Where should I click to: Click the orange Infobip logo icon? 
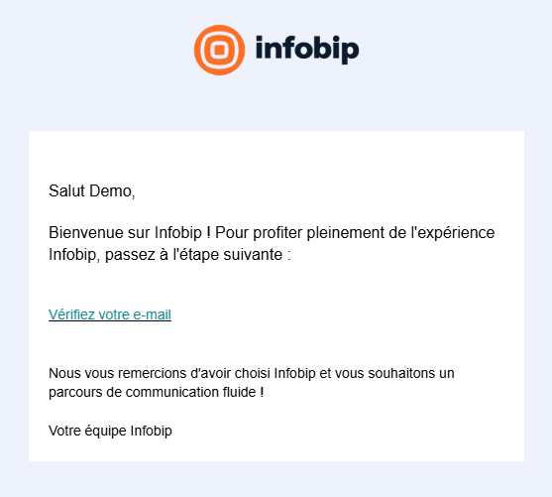point(219,50)
